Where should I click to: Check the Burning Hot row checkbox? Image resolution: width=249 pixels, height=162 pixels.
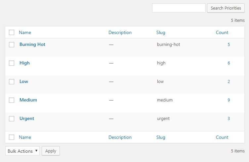click(x=12, y=45)
